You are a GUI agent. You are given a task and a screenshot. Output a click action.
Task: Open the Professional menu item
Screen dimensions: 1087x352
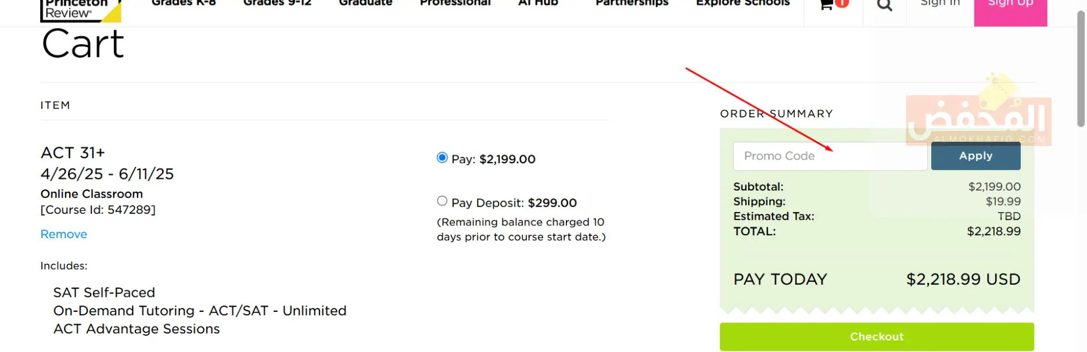point(455,3)
